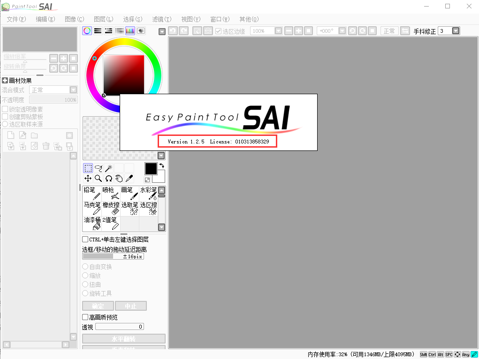Select the 自由变换 radio button
Screen dimensions: 479x359
click(85, 267)
